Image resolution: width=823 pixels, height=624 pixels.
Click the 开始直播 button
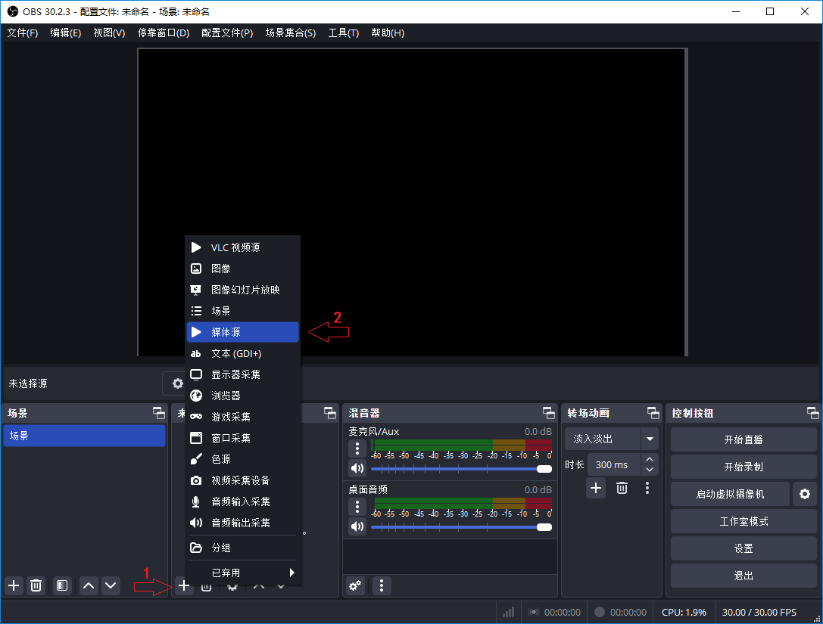pyautogui.click(x=743, y=439)
